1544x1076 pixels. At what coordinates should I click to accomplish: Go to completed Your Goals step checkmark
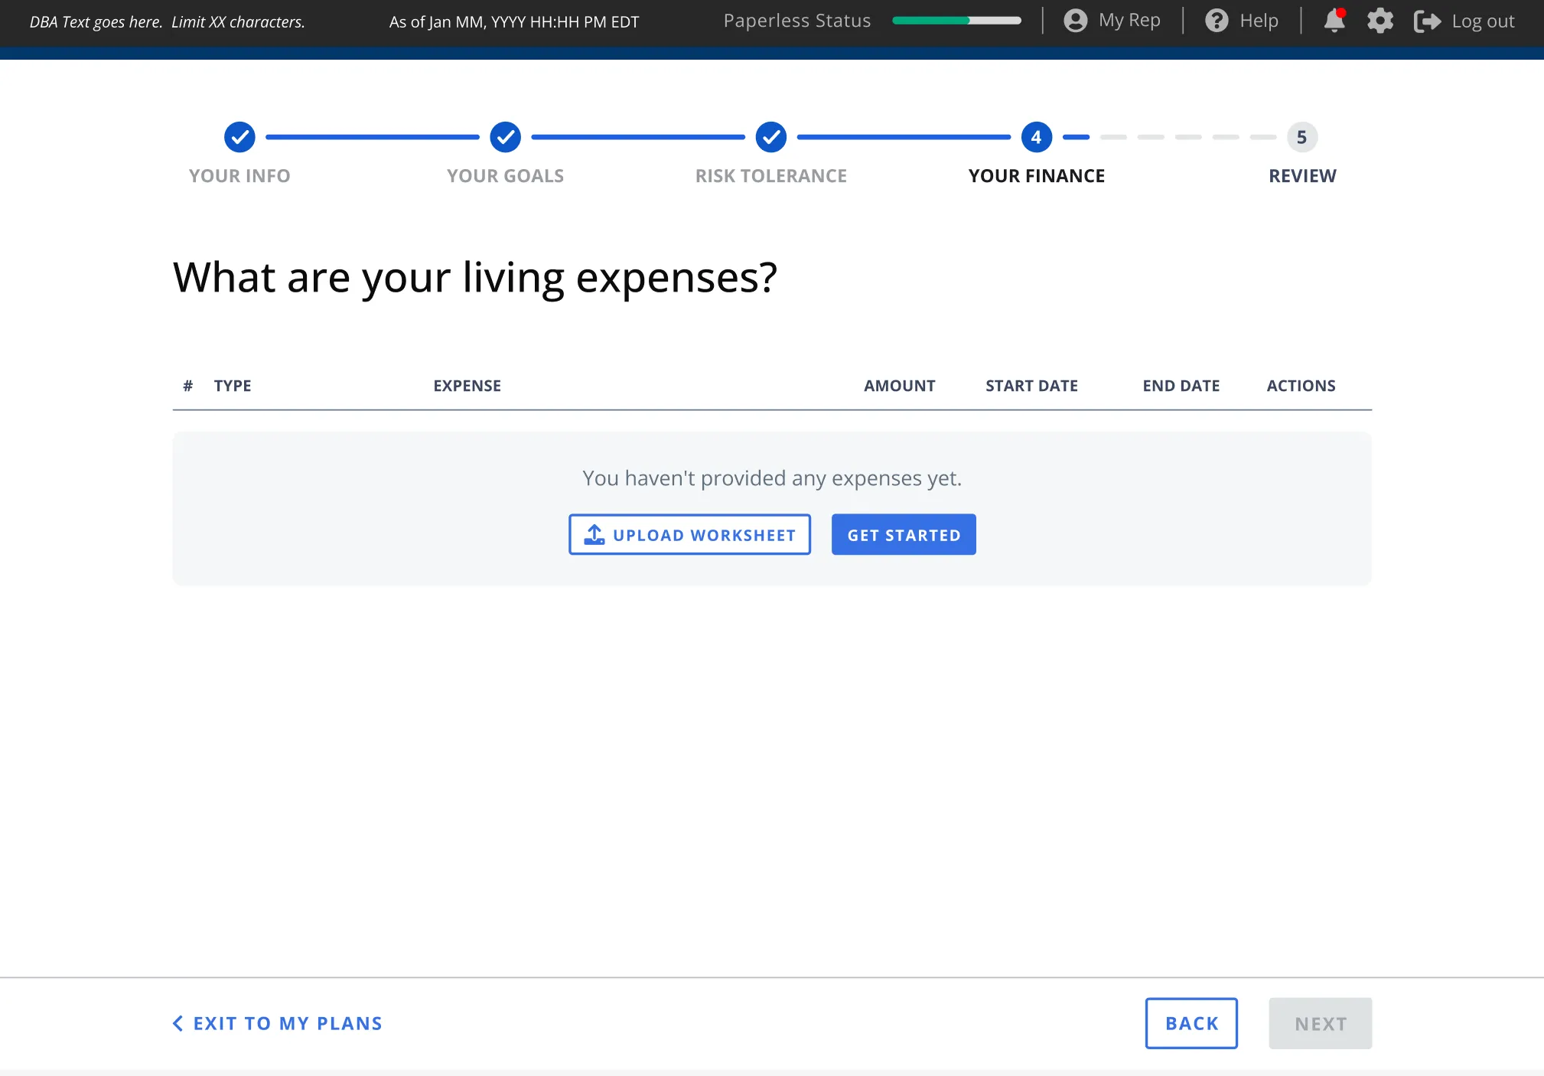[506, 137]
